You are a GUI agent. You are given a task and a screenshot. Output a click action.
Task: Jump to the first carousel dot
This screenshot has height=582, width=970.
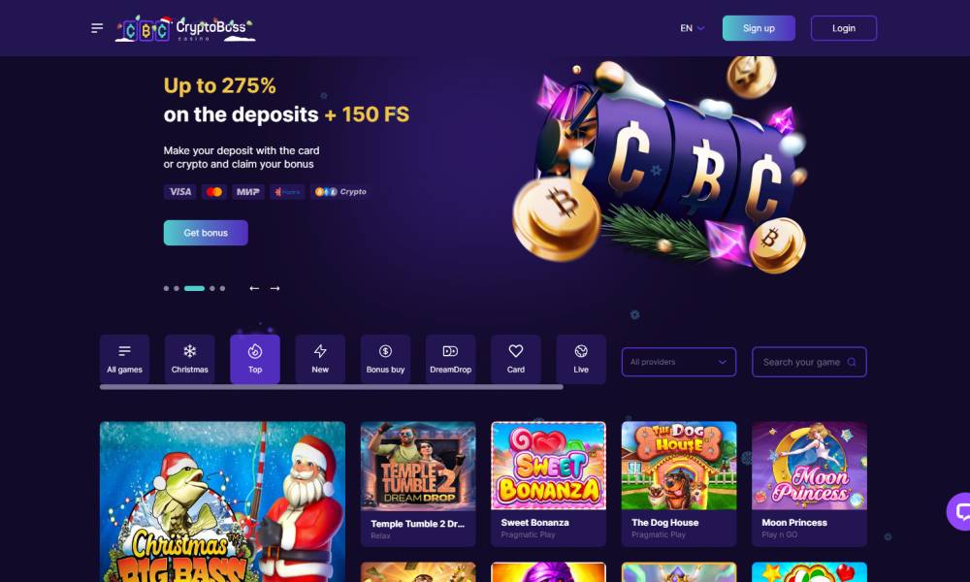[166, 288]
